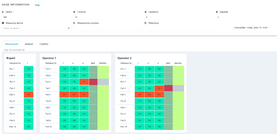The image size is (277, 134).
Task: Switch to the Analysis tab
Action: [29, 44]
